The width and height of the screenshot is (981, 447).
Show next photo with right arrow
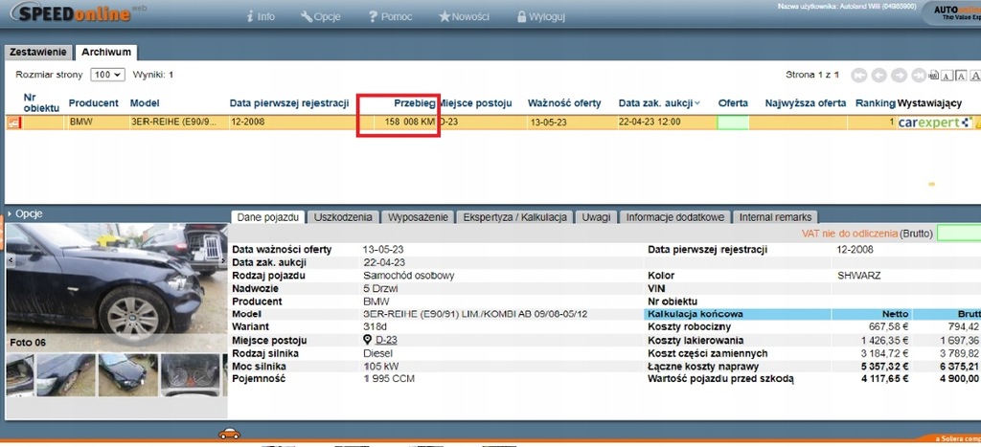223,259
